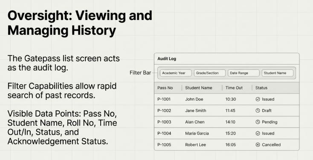Viewport: 313px width, 160px height.
Task: Click the Cancelled cross icon for P-1005
Action: [258, 145]
